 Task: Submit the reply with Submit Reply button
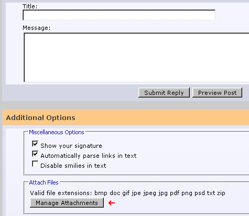164,93
